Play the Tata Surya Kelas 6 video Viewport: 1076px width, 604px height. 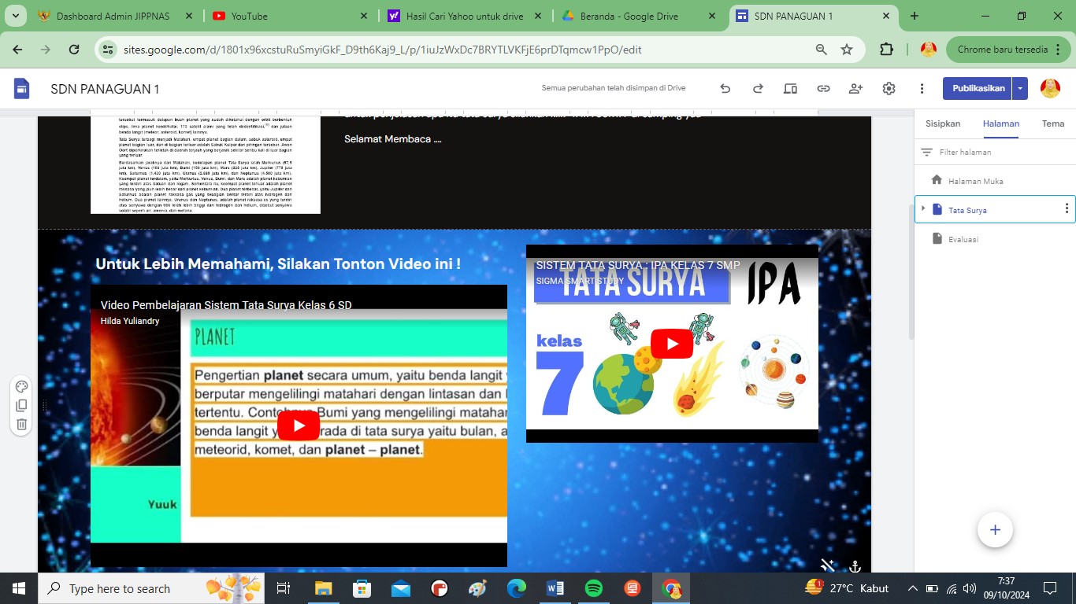click(299, 425)
